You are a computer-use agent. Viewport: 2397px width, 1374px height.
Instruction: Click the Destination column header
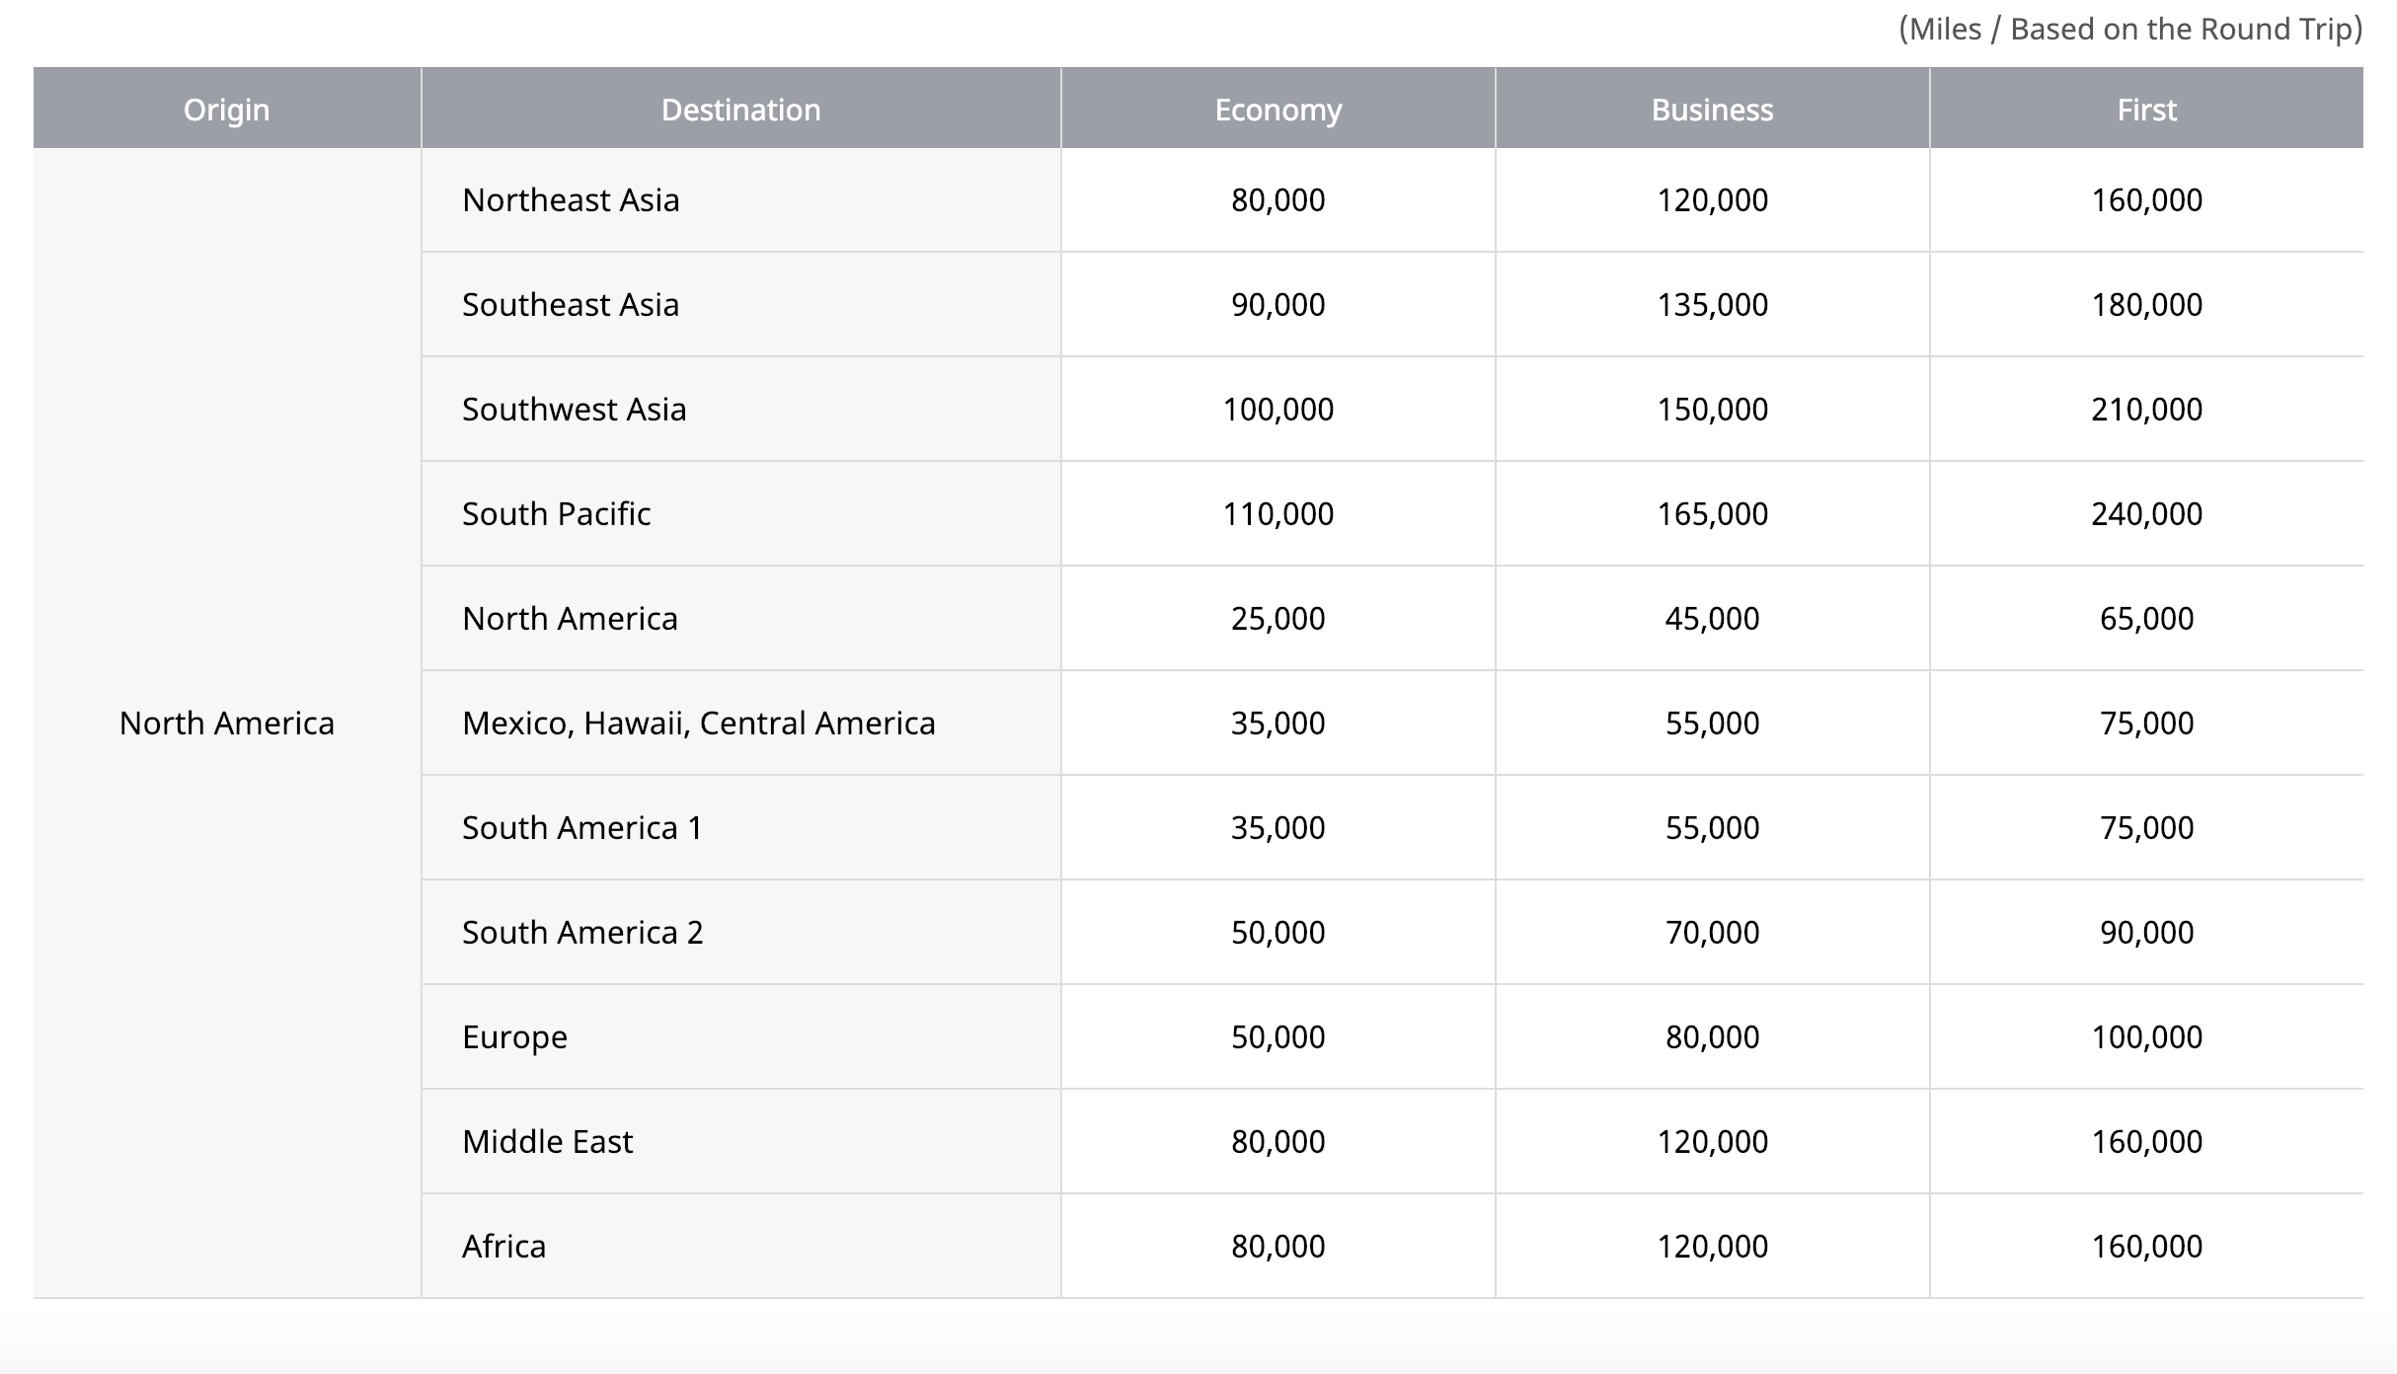pyautogui.click(x=740, y=110)
